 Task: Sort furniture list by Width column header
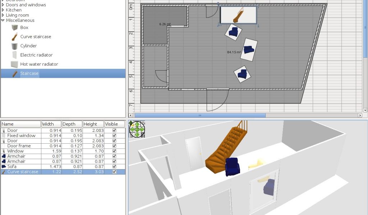(51, 124)
